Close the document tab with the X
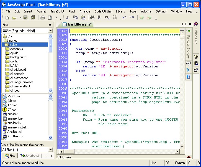 coord(190,24)
